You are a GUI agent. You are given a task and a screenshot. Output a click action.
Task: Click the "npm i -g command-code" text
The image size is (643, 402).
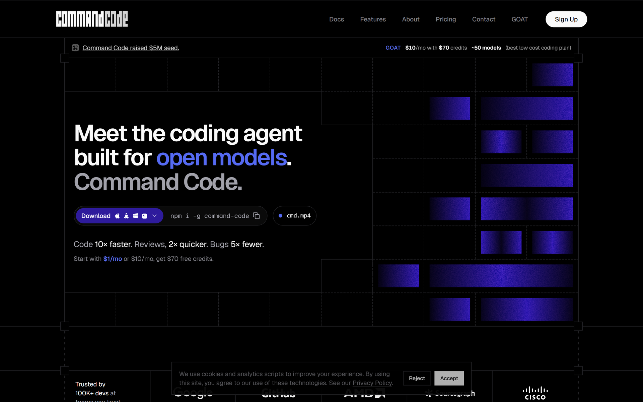pyautogui.click(x=210, y=216)
